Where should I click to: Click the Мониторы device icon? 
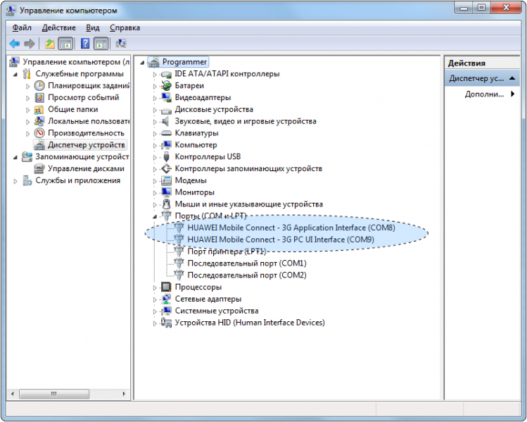166,192
